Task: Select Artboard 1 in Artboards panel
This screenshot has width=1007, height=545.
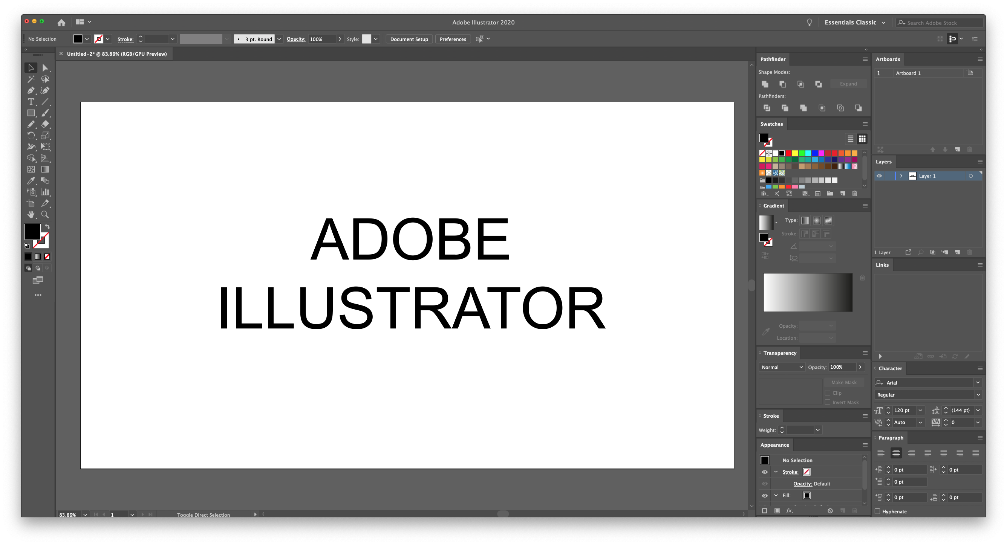Action: (x=928, y=73)
